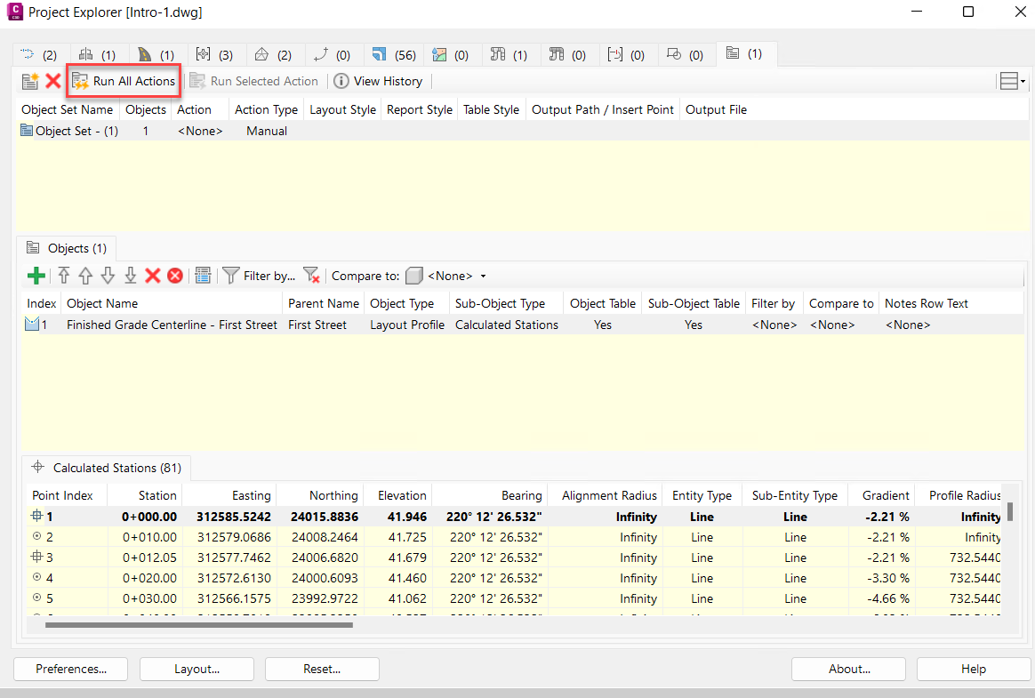
Task: Click the -3.30 % gradient cell
Action: [x=887, y=578]
